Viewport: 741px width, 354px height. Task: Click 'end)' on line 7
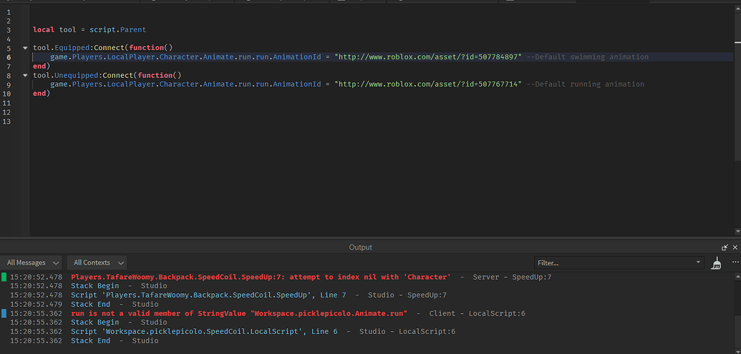point(42,66)
